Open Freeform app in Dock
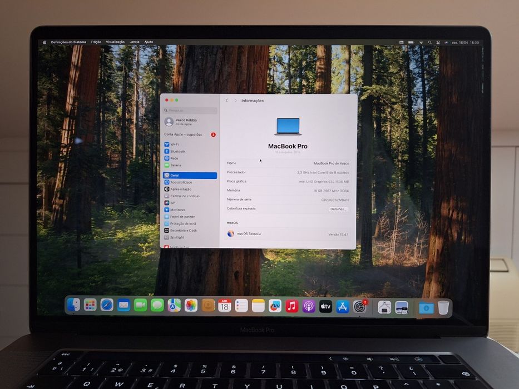The image size is (519, 389). coord(275,306)
